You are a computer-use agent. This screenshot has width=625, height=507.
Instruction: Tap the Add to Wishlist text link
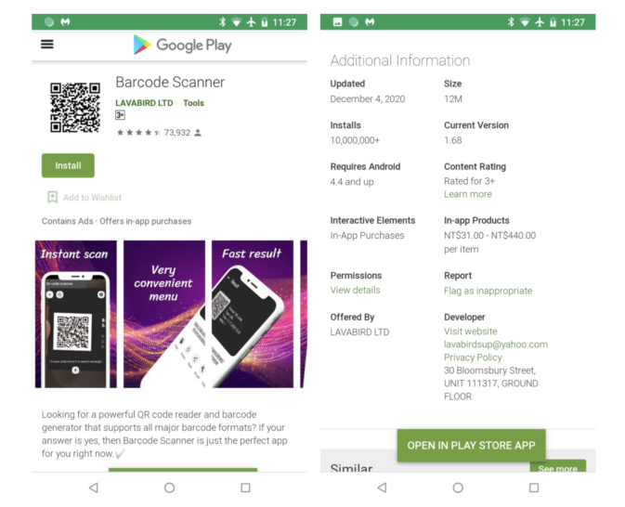pos(92,198)
